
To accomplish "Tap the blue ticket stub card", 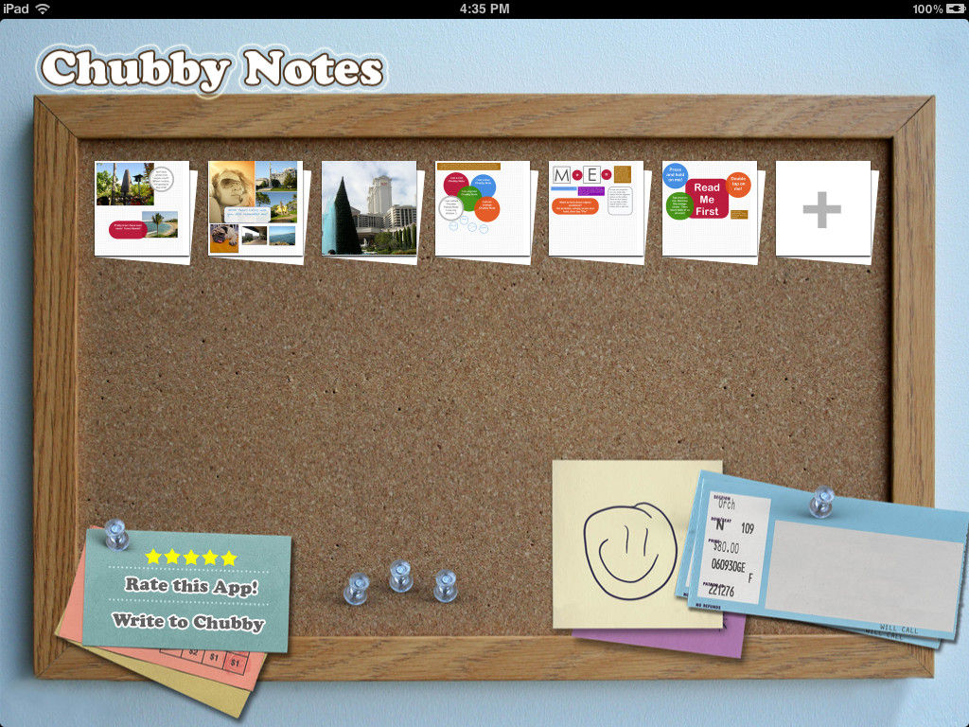I will (x=825, y=557).
